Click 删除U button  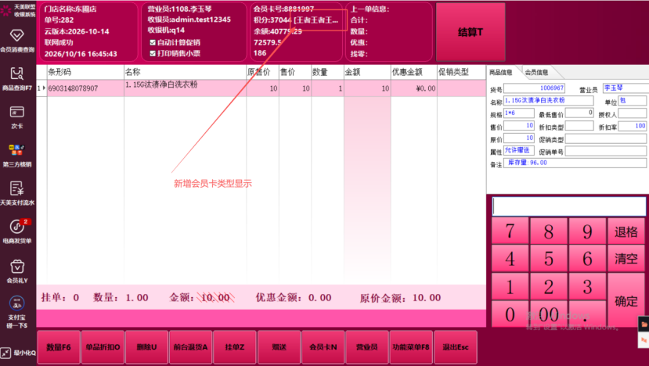[x=146, y=347]
